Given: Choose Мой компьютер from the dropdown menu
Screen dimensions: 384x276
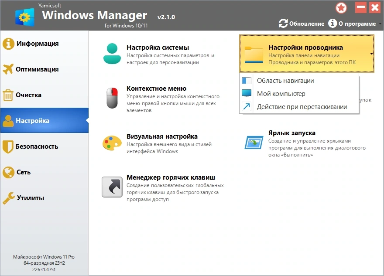Looking at the screenshot, I should 299,93.
